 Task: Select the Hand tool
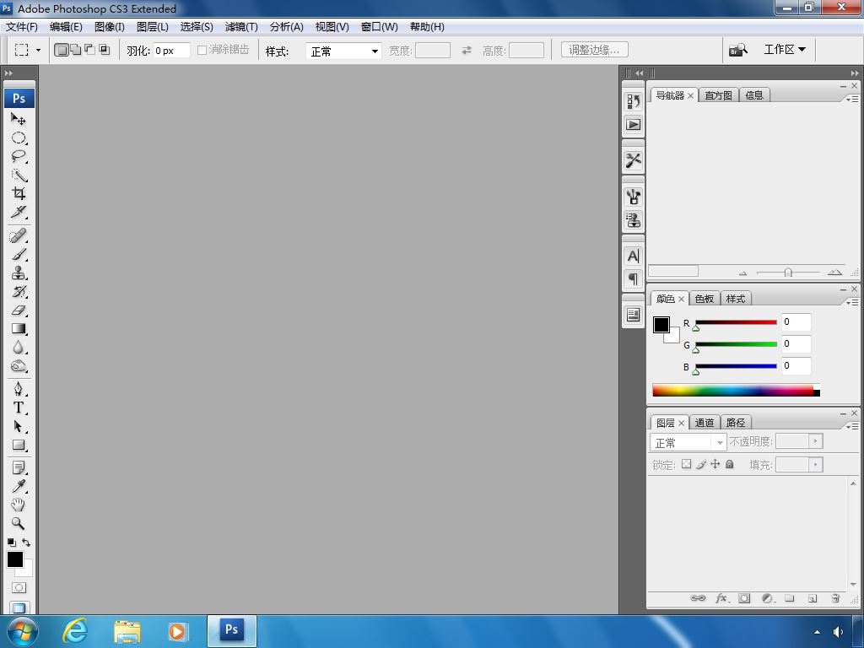click(19, 505)
